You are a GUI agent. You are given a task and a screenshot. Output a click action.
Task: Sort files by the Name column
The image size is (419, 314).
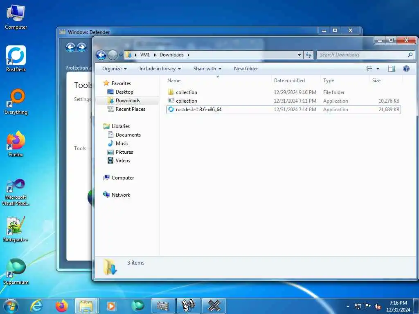tap(218, 81)
